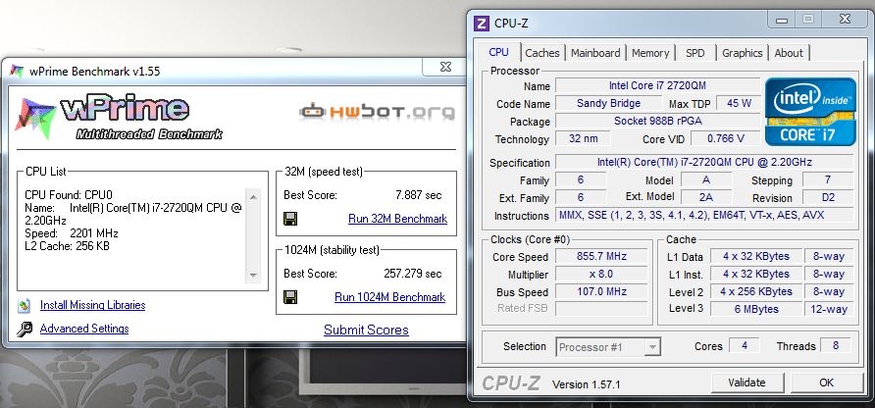Expand the Processor #1 selection dropdown
Screen dimensions: 875x408
651,347
